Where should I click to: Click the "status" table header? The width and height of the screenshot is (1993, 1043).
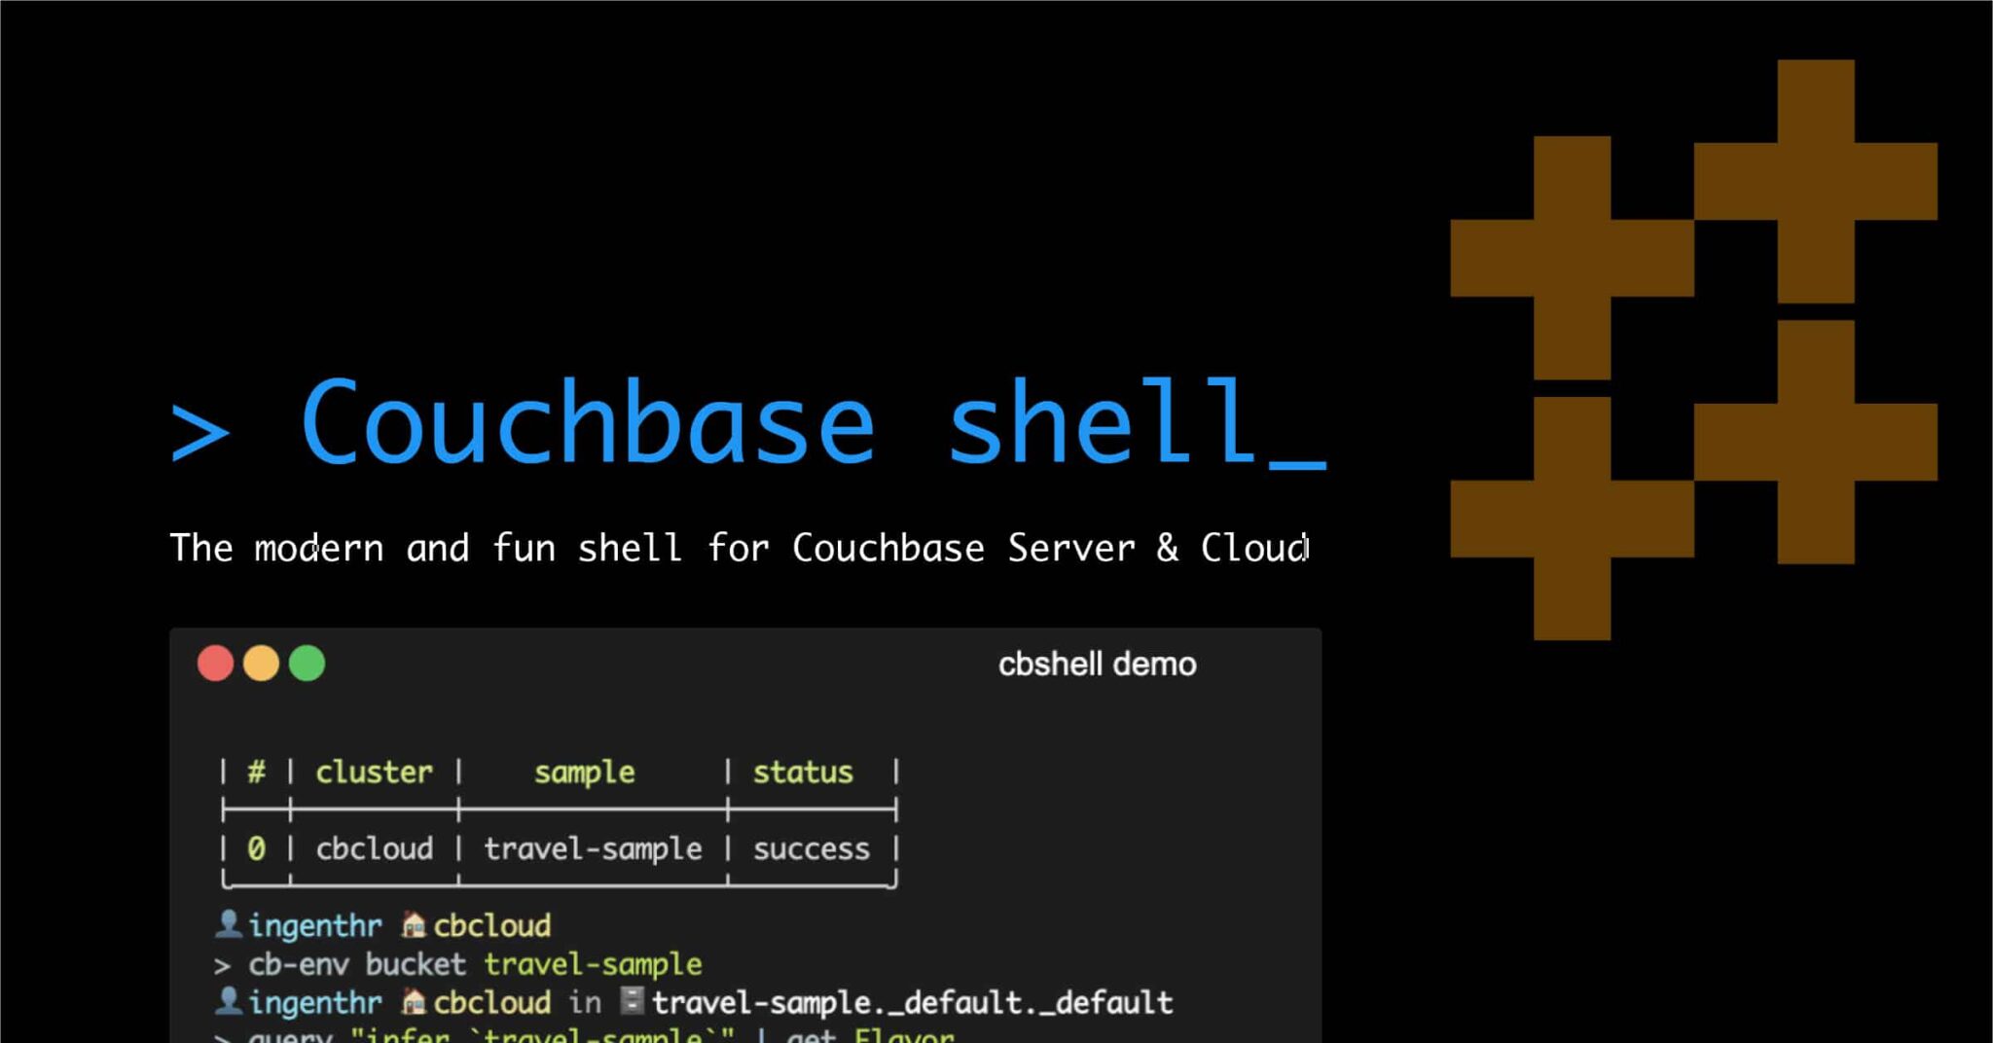tap(803, 773)
